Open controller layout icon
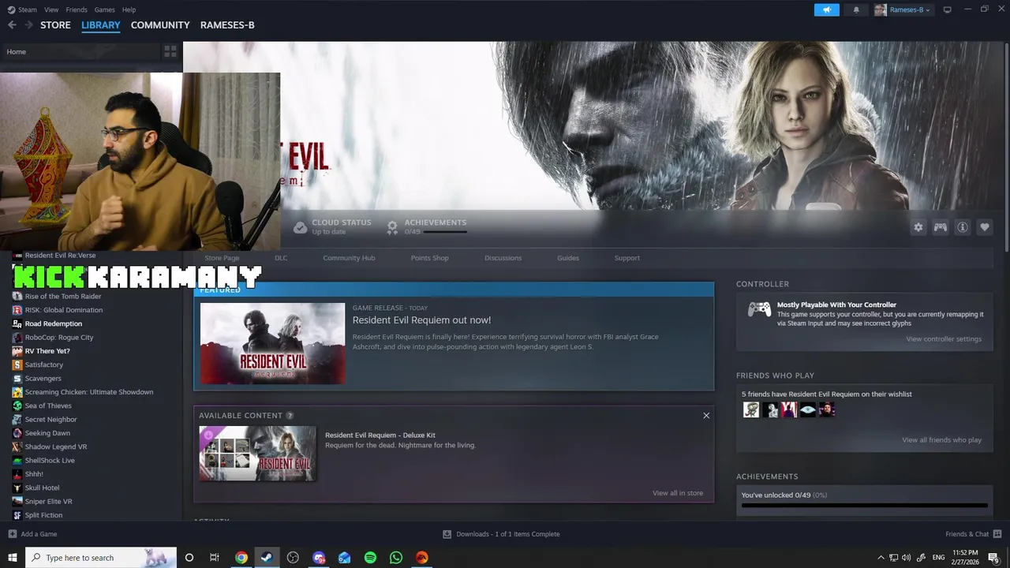Screen dimensions: 1010x568 [941, 227]
